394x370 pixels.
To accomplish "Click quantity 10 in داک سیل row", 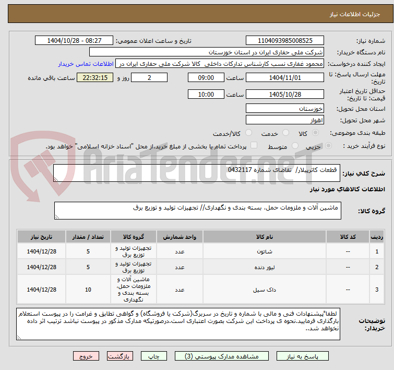I will (88, 290).
